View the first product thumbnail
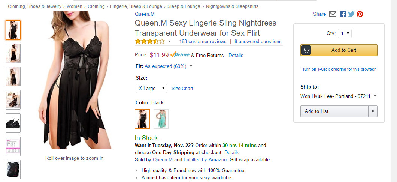 (x=13, y=30)
